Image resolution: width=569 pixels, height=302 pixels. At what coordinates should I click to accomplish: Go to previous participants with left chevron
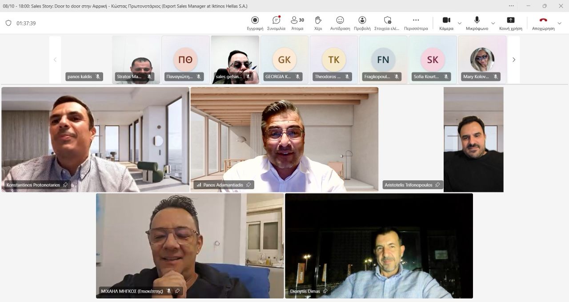point(55,60)
